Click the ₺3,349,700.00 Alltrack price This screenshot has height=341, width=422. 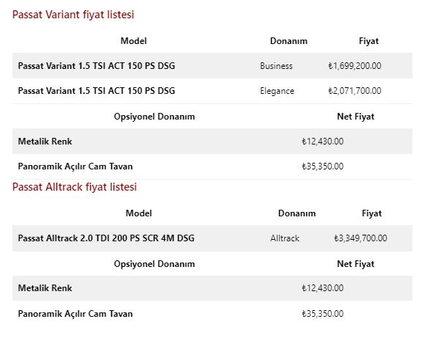360,238
